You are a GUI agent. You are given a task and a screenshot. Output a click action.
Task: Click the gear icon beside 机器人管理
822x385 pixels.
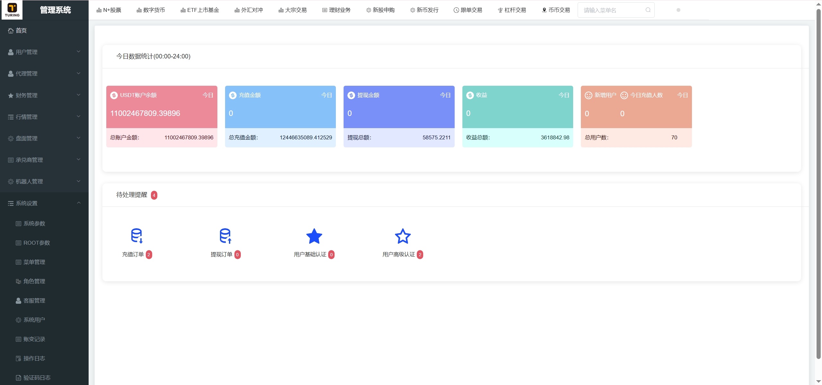tap(11, 181)
